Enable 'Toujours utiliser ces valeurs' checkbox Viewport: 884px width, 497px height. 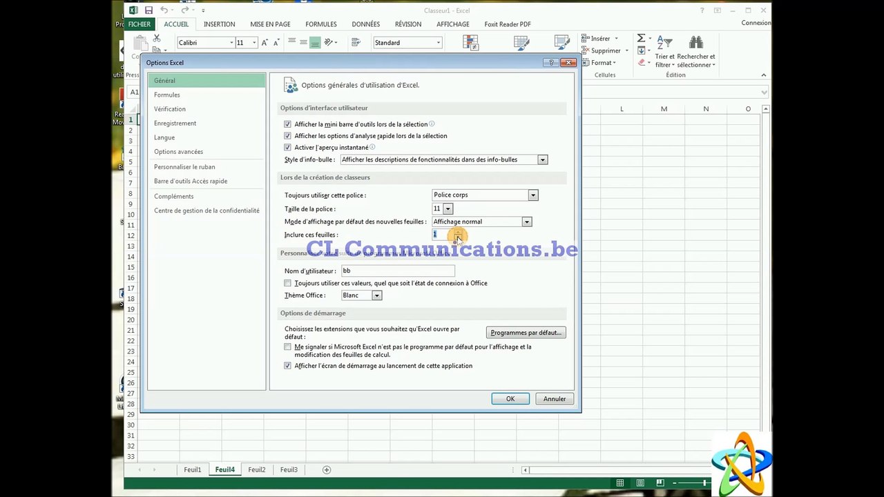click(x=287, y=283)
